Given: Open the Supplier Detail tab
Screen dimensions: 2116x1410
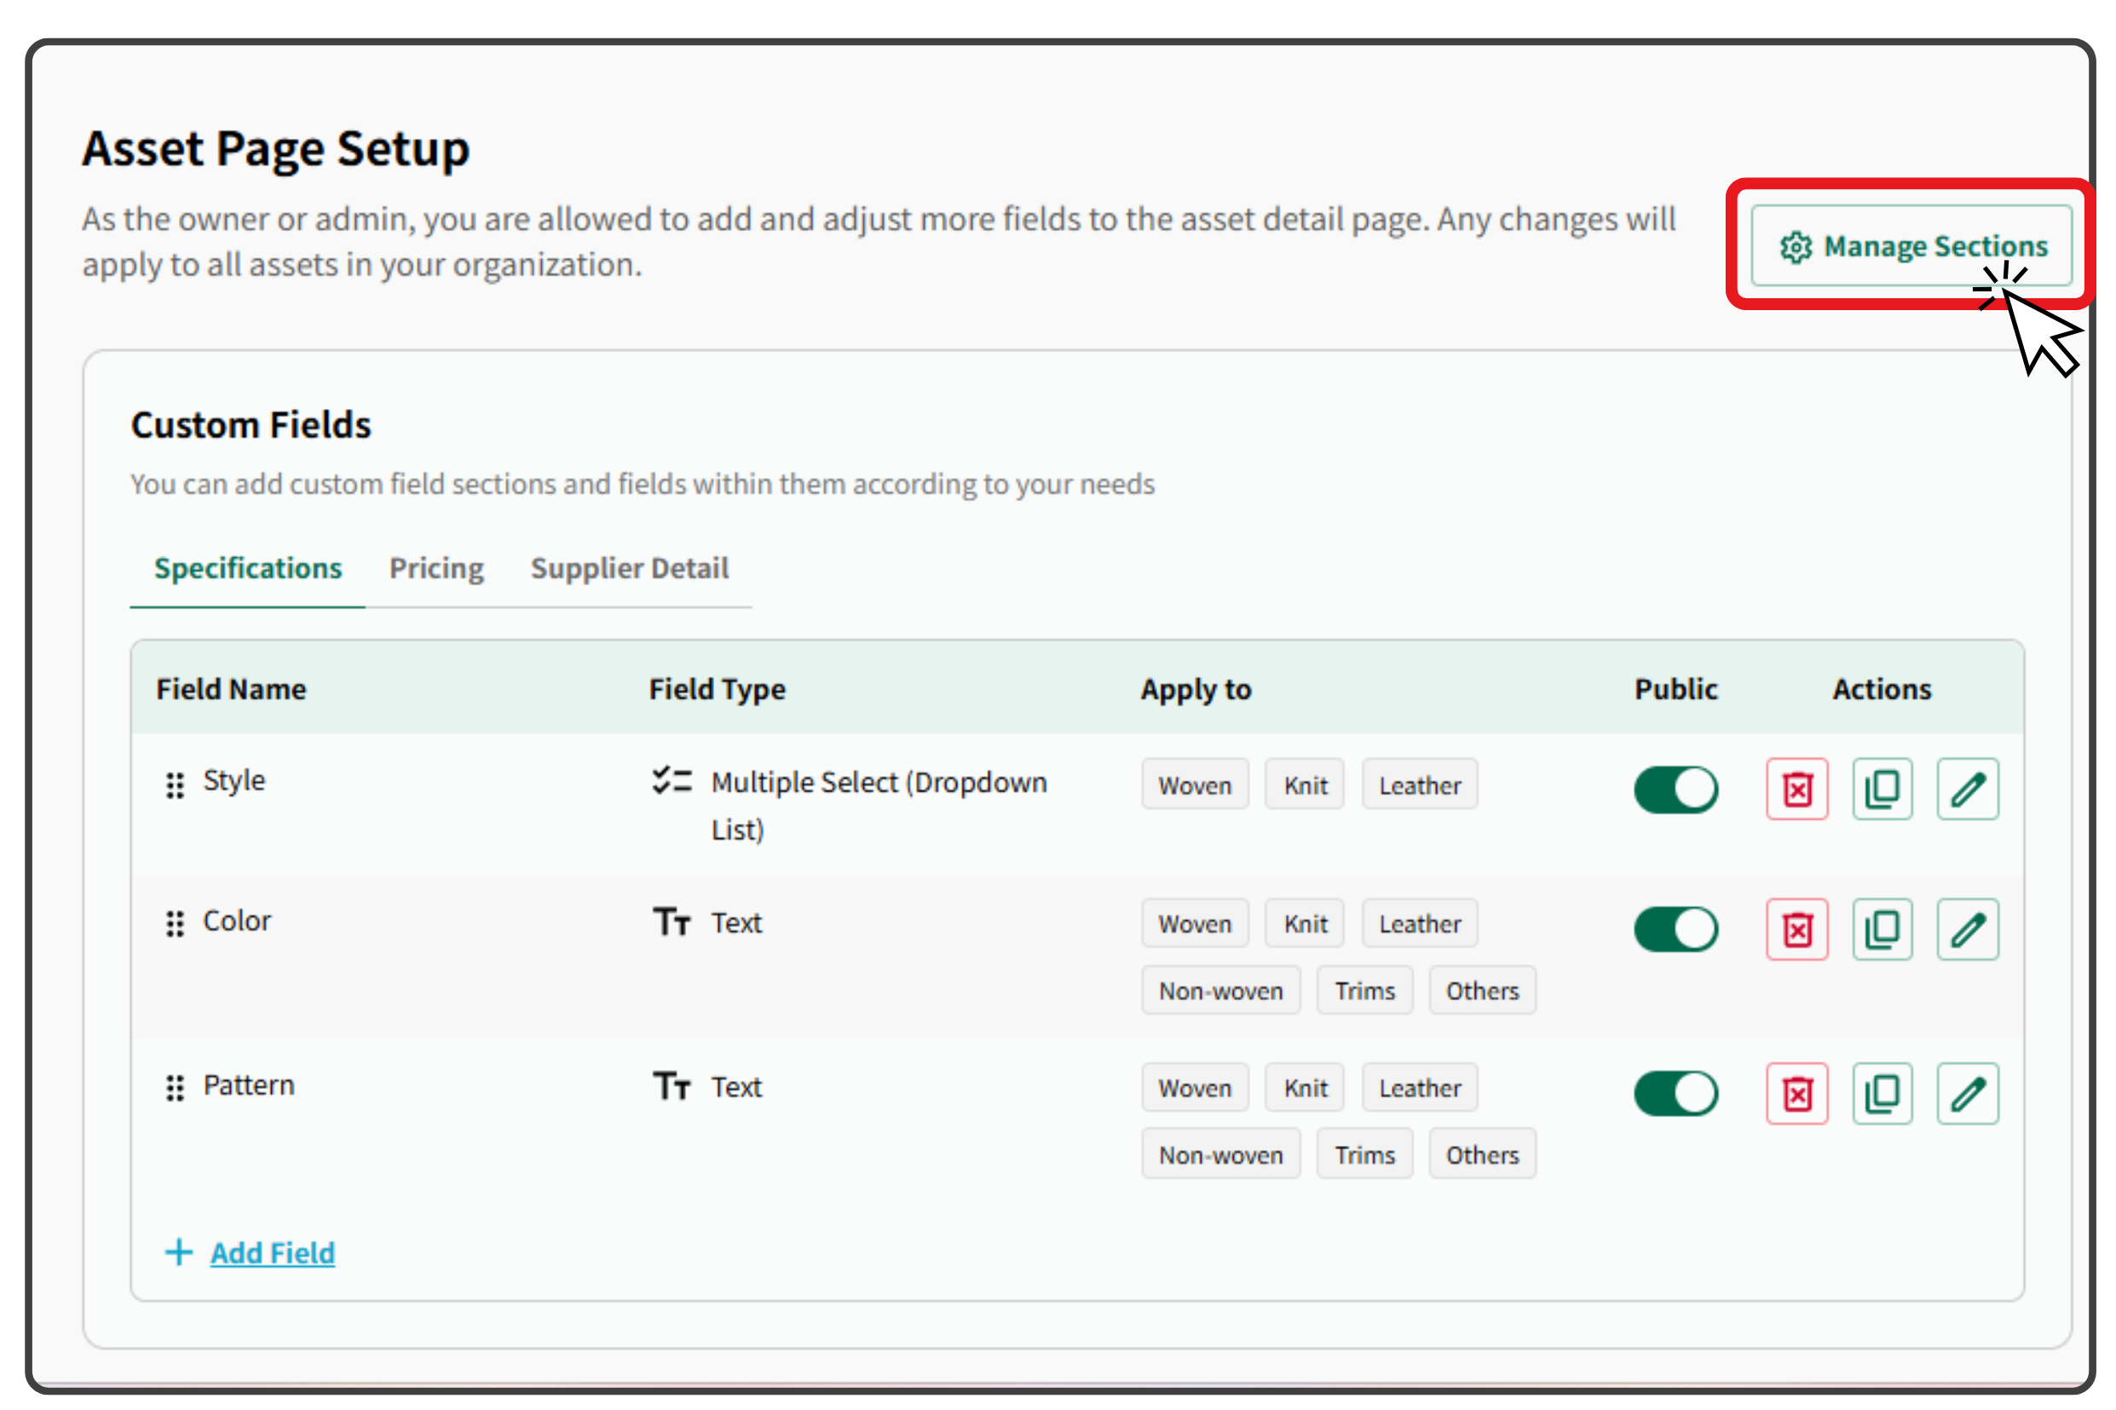Looking at the screenshot, I should coord(629,568).
